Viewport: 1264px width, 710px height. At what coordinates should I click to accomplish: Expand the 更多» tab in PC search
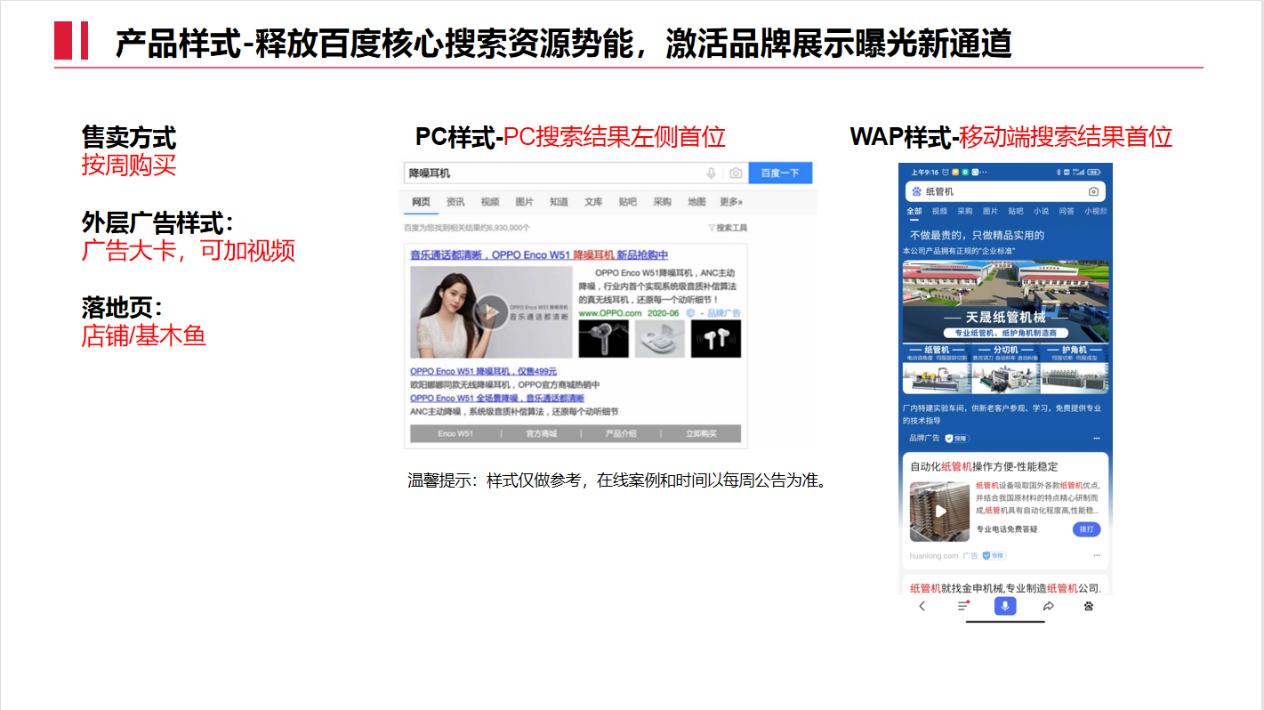pos(730,202)
